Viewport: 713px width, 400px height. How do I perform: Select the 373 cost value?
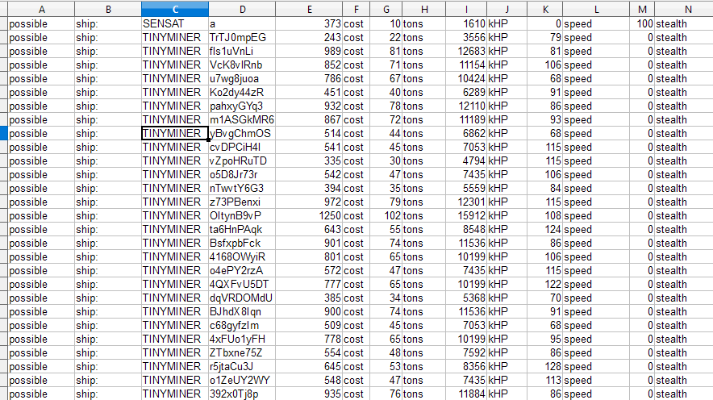click(309, 23)
